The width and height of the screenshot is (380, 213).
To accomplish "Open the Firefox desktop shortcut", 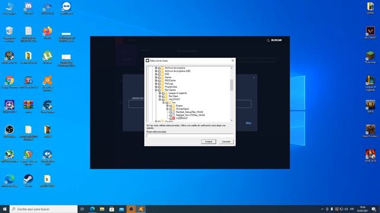I will tap(47, 33).
